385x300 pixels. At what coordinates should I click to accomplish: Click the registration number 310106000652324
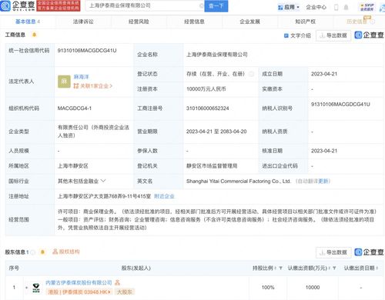click(x=207, y=108)
